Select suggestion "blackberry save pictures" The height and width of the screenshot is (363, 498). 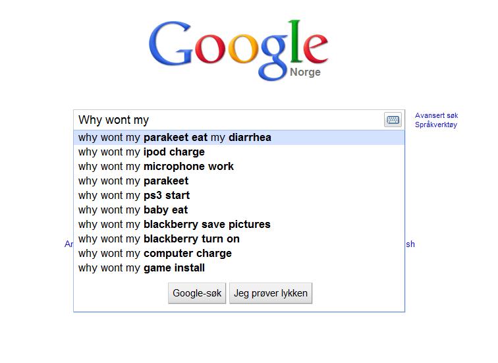pyautogui.click(x=239, y=225)
